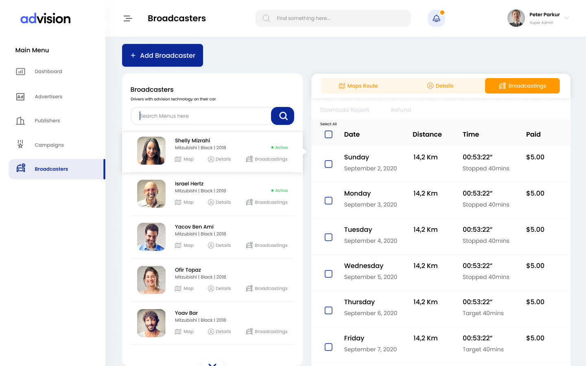The height and width of the screenshot is (366, 586).
Task: Select the Advertisers icon in sidebar
Action: pyautogui.click(x=20, y=96)
